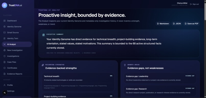The image size is (206, 98).
Task: Open Evidence Reports
Action: point(17,74)
